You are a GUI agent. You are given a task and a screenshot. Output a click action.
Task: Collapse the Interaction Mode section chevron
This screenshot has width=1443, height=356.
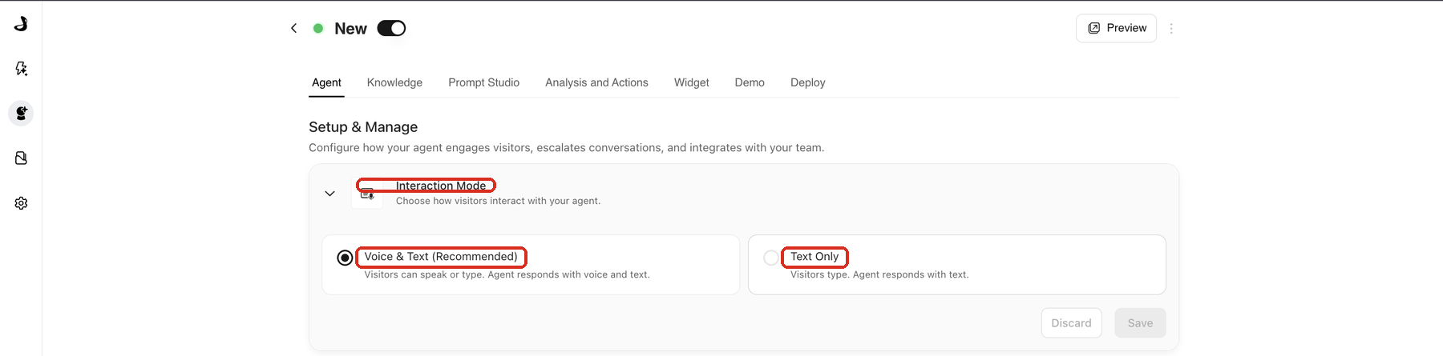coord(329,194)
